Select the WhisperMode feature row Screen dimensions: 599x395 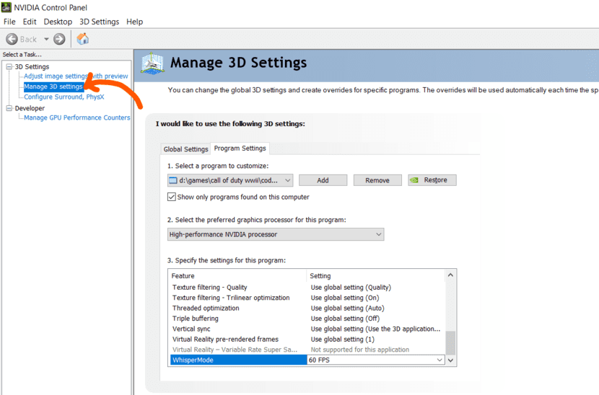point(238,360)
